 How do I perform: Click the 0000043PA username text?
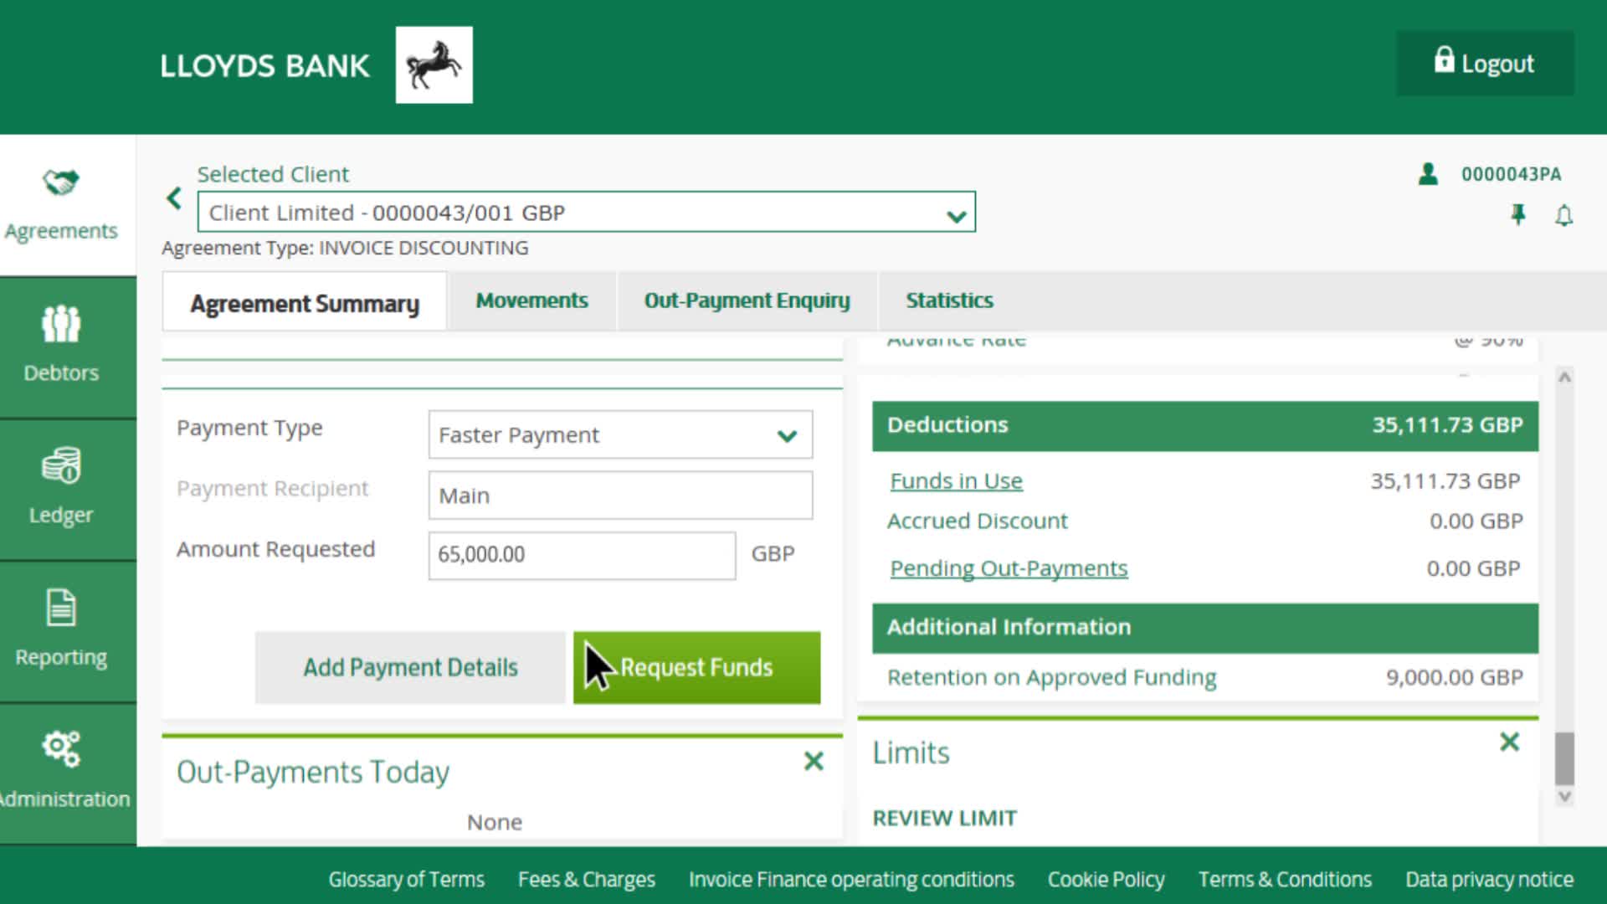(1511, 174)
